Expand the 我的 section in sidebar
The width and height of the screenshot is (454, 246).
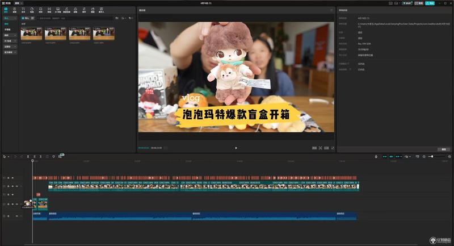[10, 35]
